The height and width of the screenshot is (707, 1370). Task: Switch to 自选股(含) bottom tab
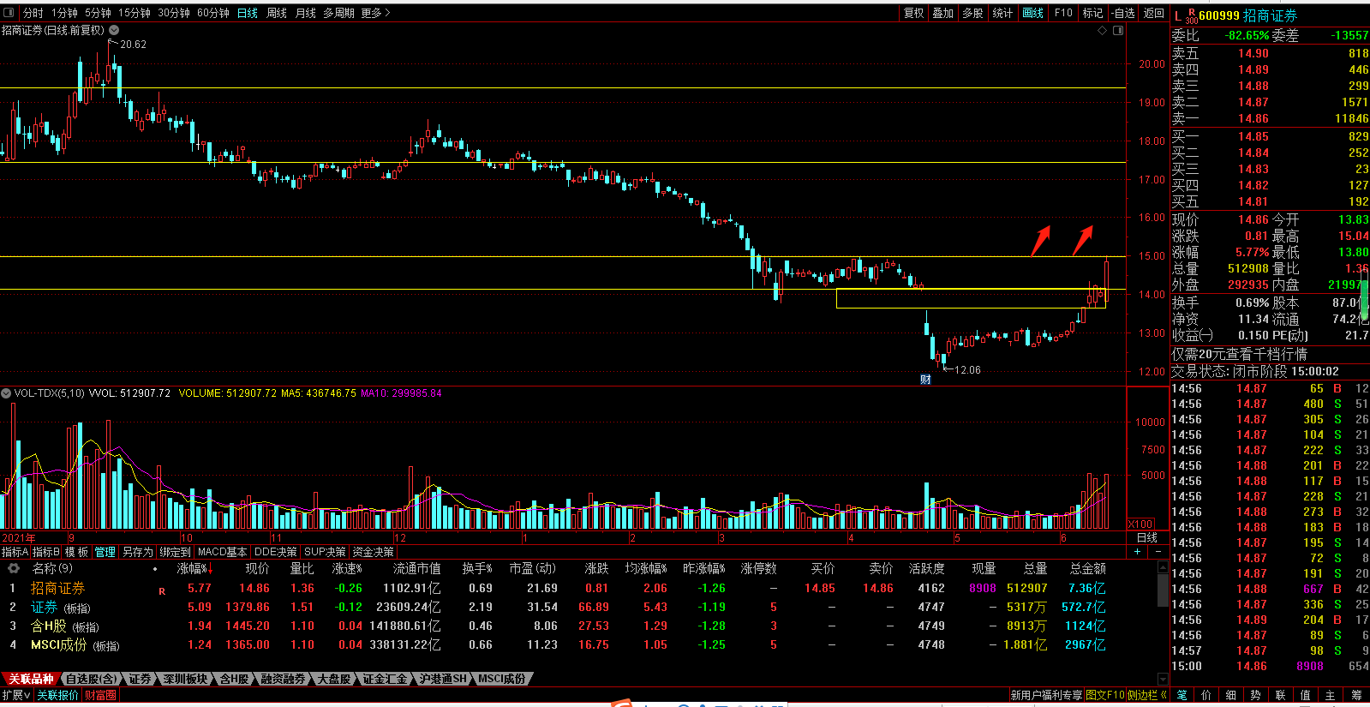[91, 679]
